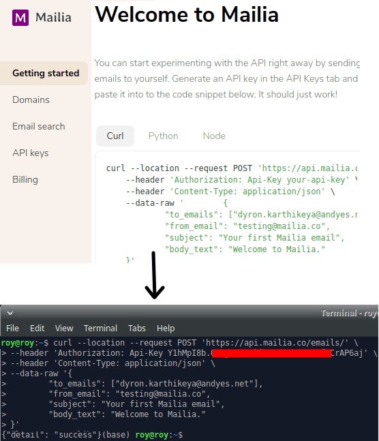Switch to the Node code tab
This screenshot has height=441, width=379.
click(214, 136)
